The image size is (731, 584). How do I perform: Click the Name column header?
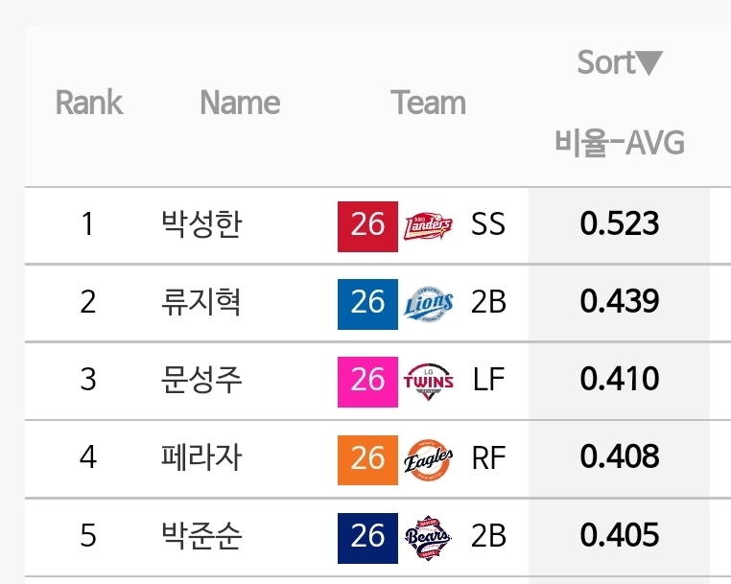click(240, 104)
